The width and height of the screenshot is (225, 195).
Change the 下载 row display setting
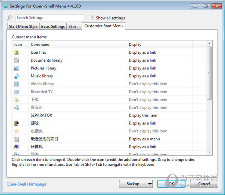coord(148,100)
